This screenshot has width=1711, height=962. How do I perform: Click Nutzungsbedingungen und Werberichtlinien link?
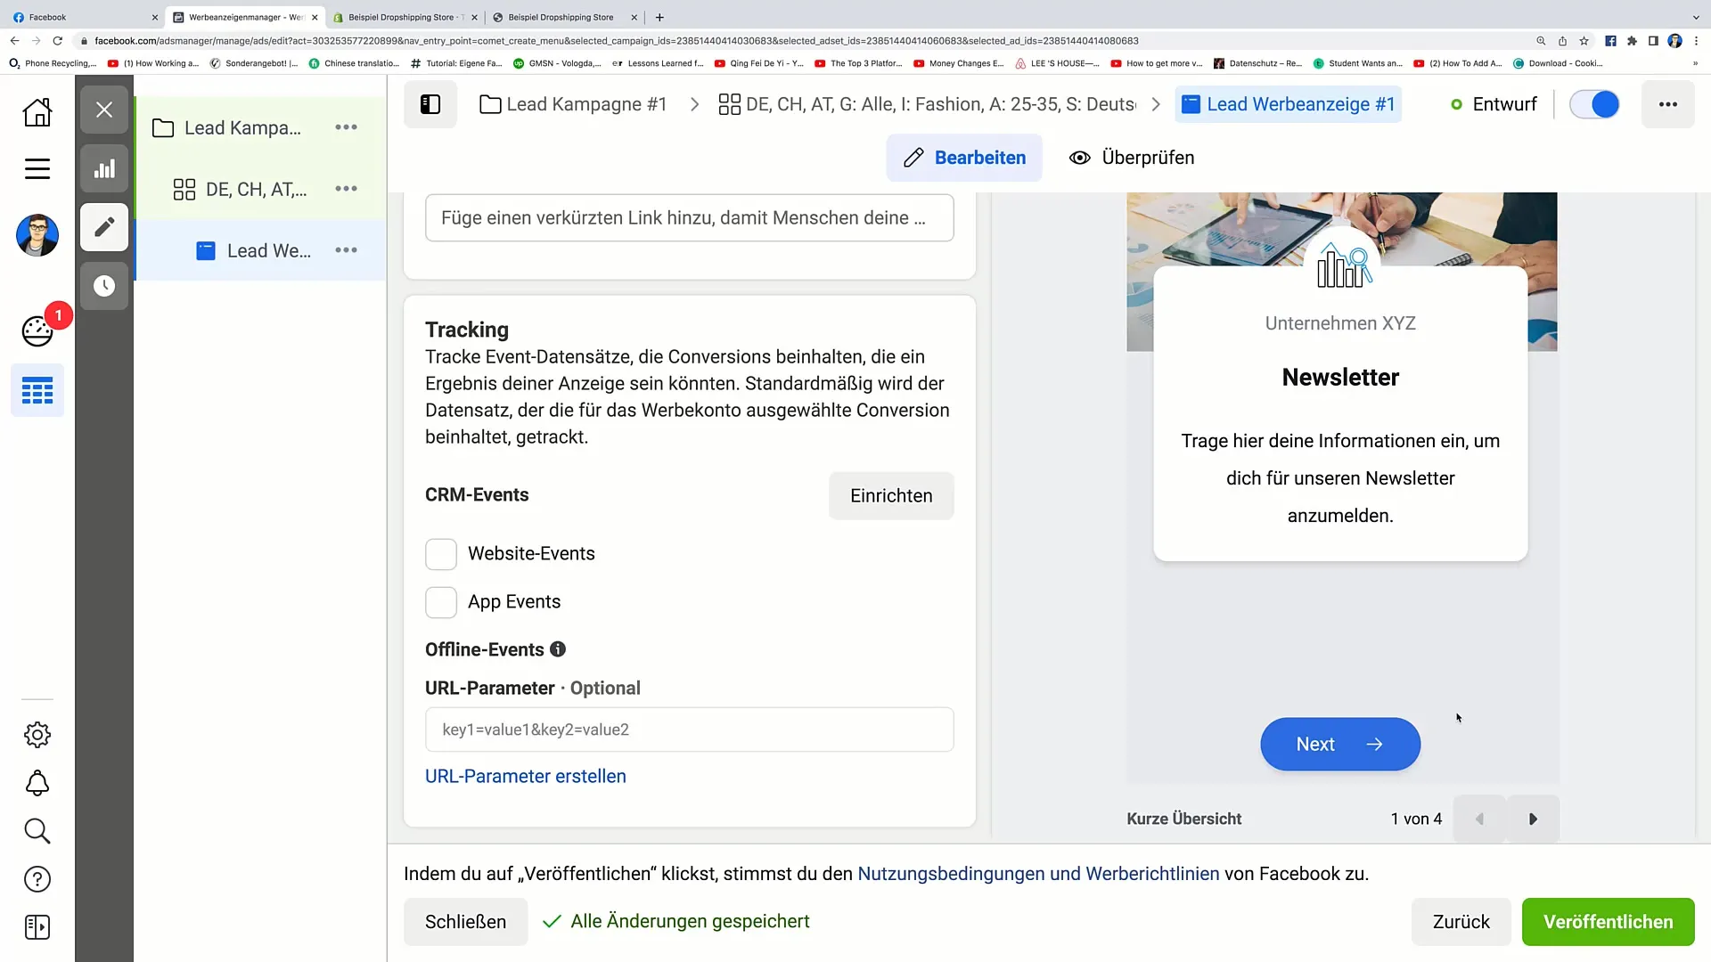tap(1037, 874)
